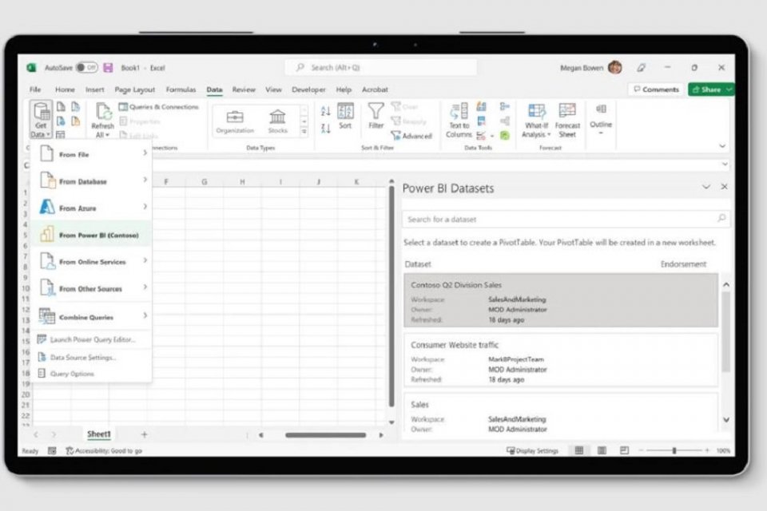Open the View tab
The height and width of the screenshot is (511, 767).
[273, 89]
